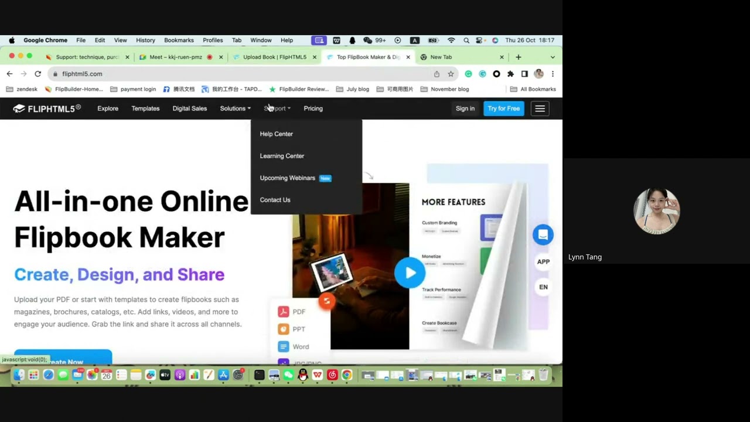Open Help Center from the Support menu
Image resolution: width=750 pixels, height=422 pixels.
276,134
